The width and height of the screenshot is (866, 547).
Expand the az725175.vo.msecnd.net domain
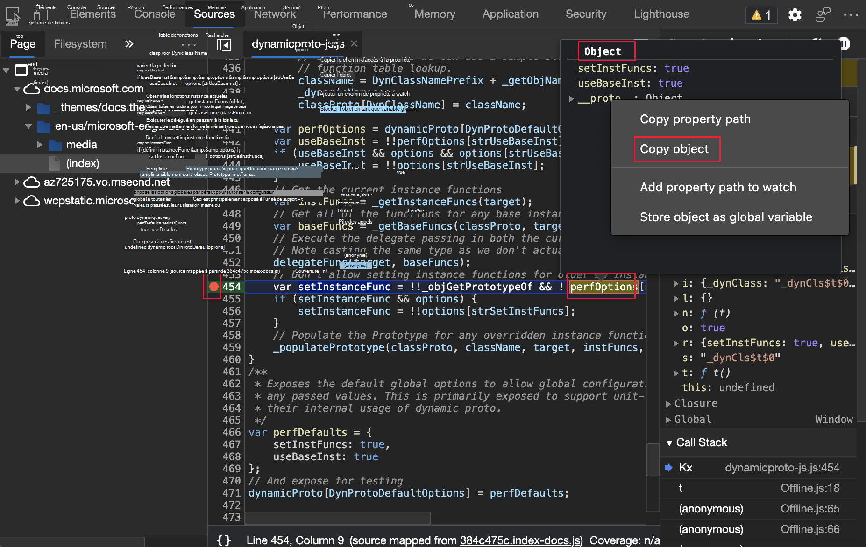17,182
